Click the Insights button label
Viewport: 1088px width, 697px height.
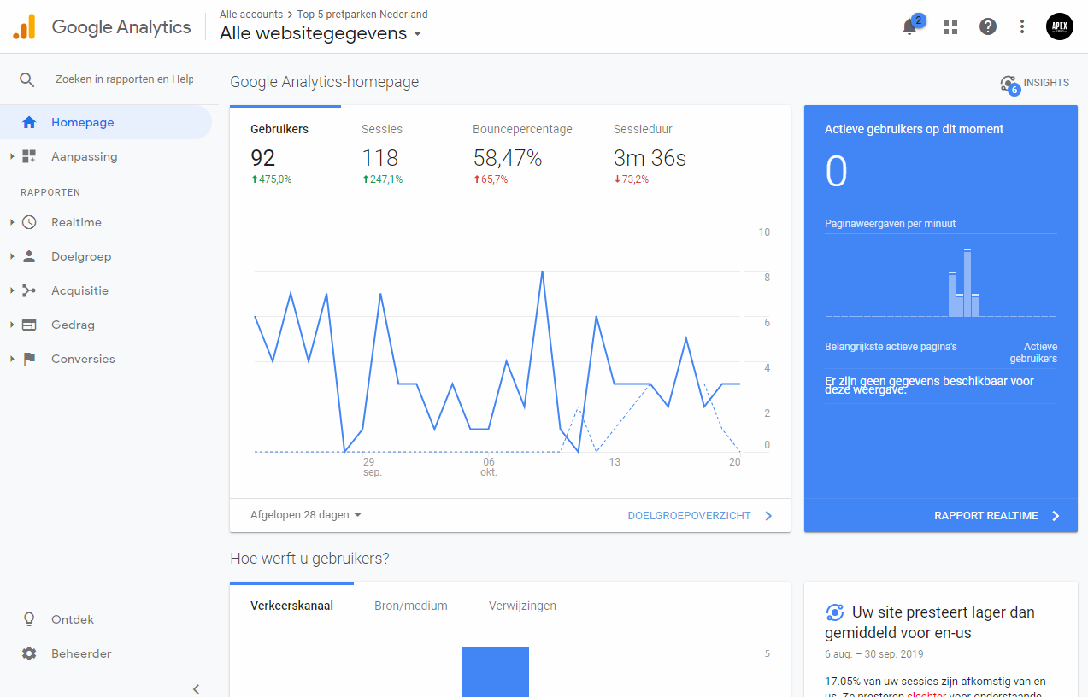pyautogui.click(x=1046, y=83)
